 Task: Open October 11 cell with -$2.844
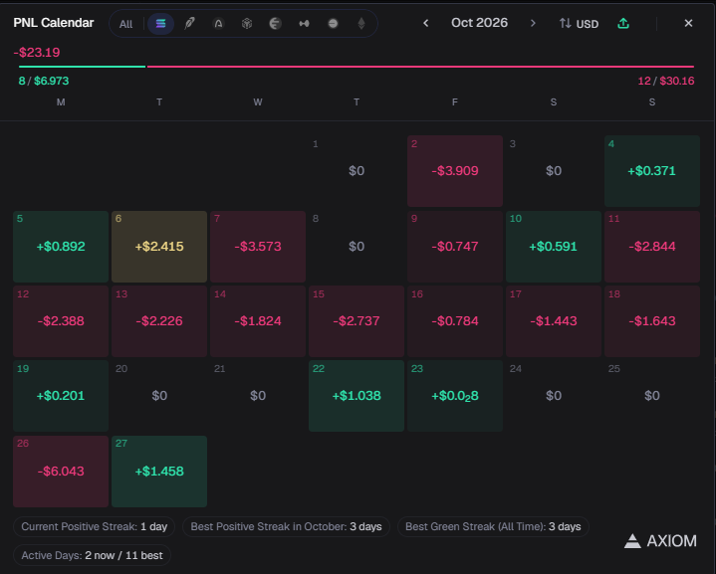point(652,247)
